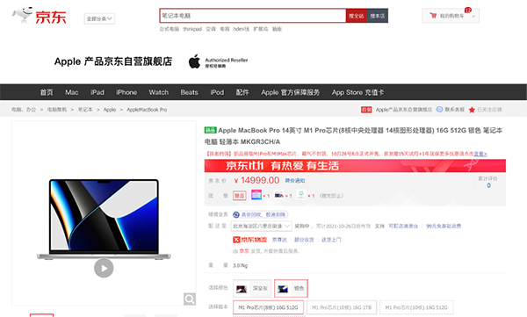Image resolution: width=527 pixels, height=317 pixels.
Task: Click the 可配送港澳台 link
Action: (x=403, y=226)
